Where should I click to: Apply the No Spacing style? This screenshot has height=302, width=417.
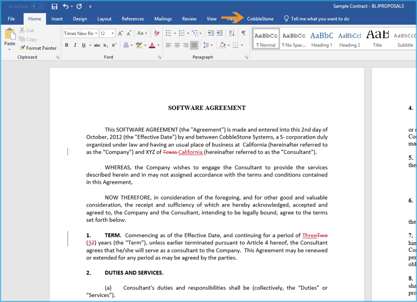click(x=294, y=39)
